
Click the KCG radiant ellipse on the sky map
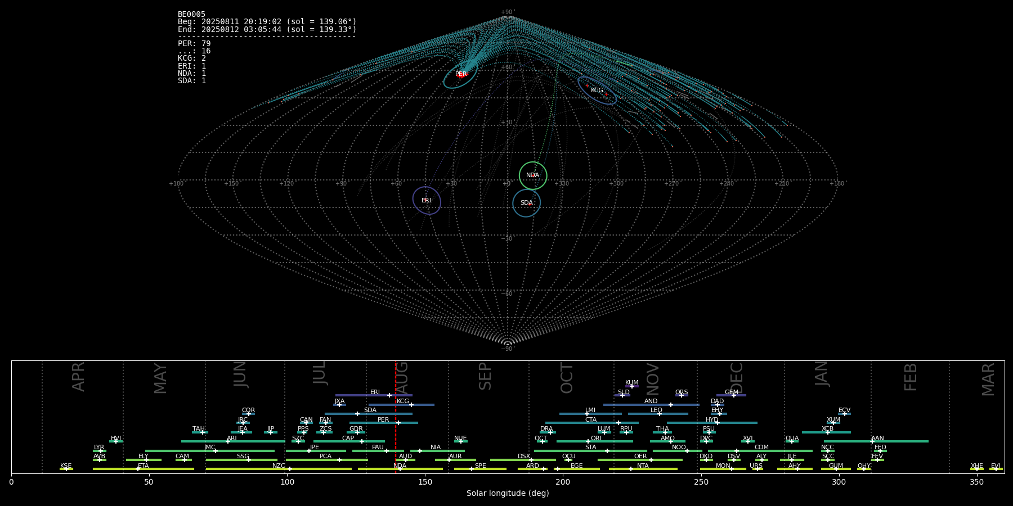[597, 91]
